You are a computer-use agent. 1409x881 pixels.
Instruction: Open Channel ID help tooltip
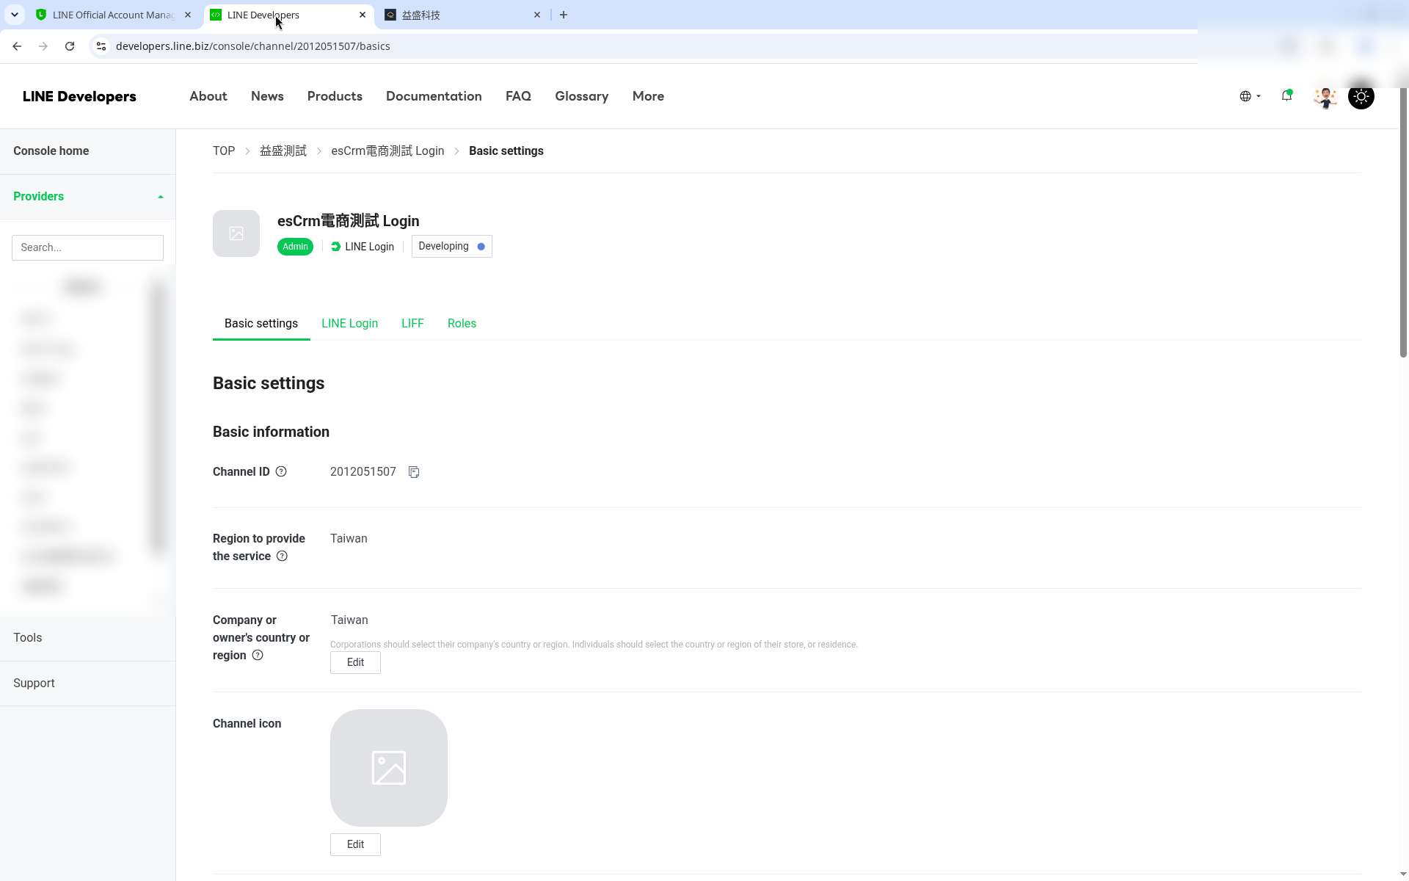281,472
